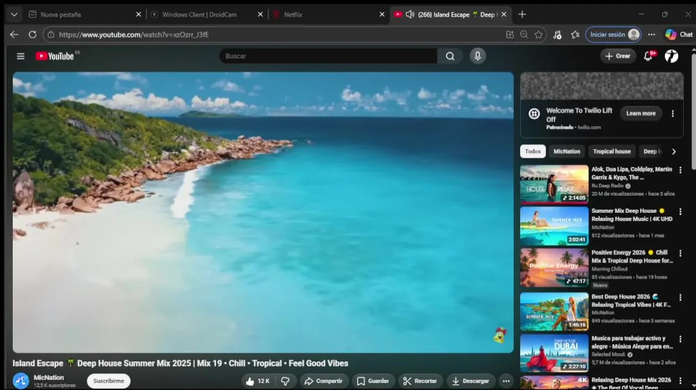The width and height of the screenshot is (696, 390).
Task: Click the main video player
Action: [x=263, y=212]
